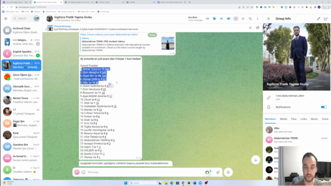
Task: Switch to the Links tab
Action: (x=304, y=119)
